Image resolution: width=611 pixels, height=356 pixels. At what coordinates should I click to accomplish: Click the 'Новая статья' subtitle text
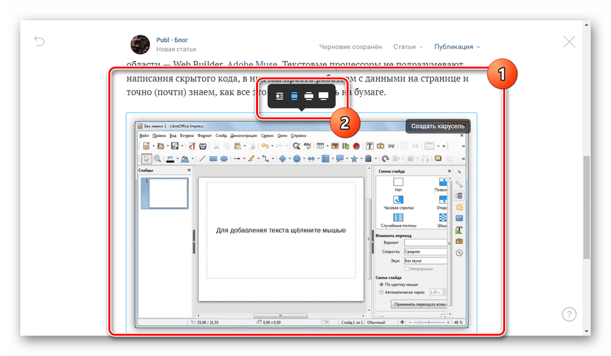click(176, 49)
